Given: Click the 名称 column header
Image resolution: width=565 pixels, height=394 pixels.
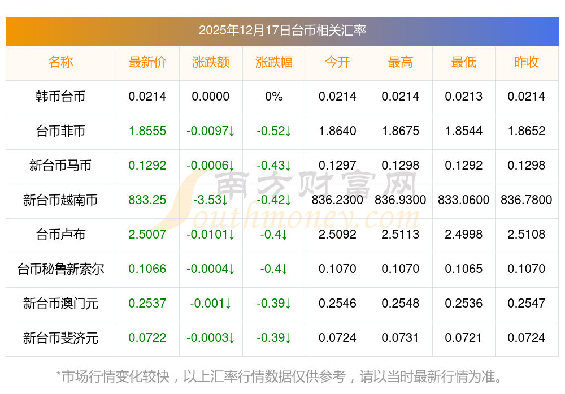Looking at the screenshot, I should pyautogui.click(x=60, y=63).
